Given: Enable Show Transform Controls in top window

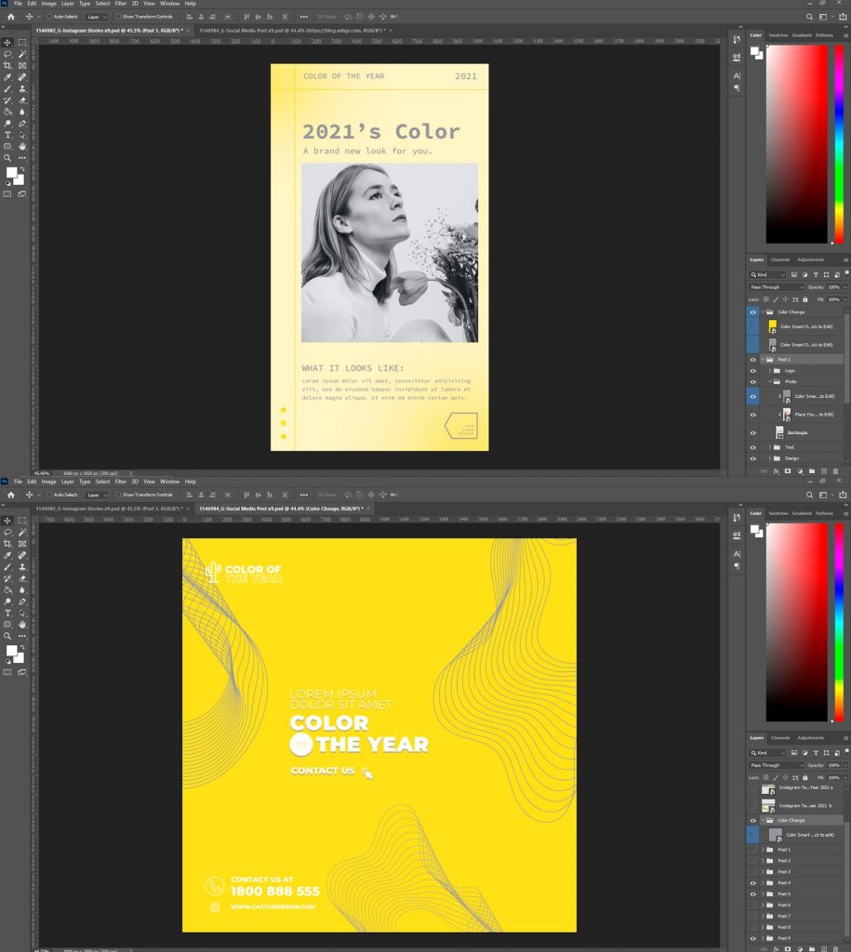Looking at the screenshot, I should click(118, 17).
